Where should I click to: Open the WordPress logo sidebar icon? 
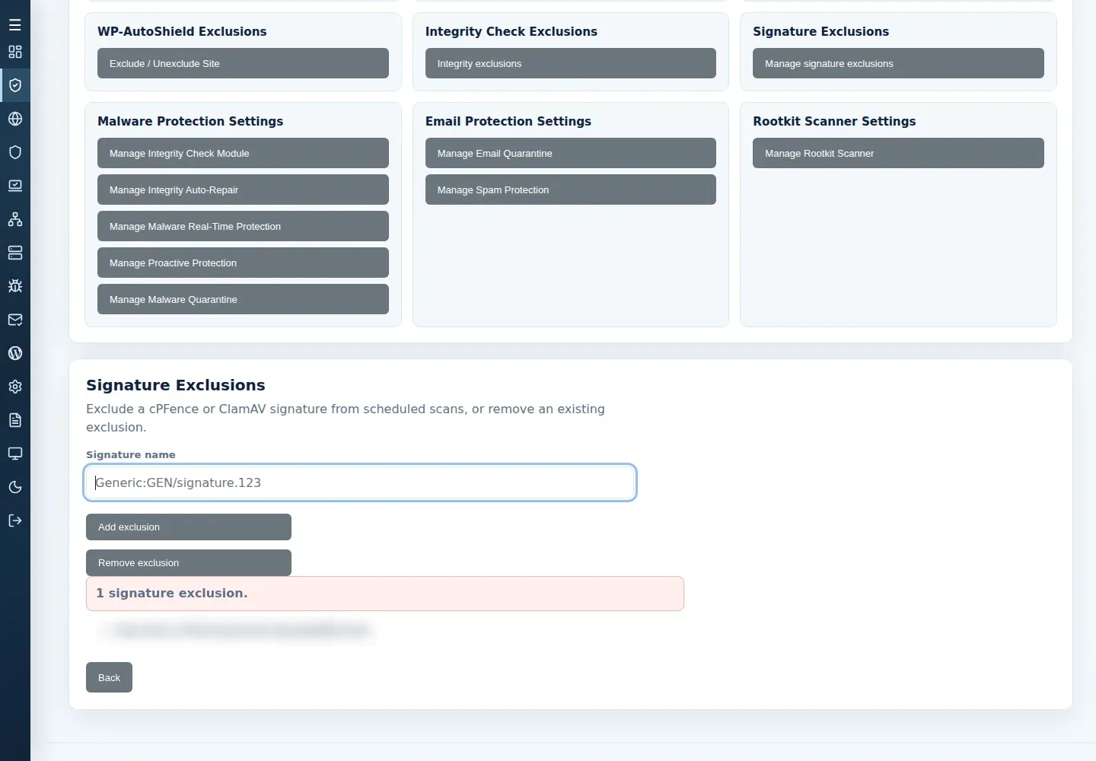(15, 353)
